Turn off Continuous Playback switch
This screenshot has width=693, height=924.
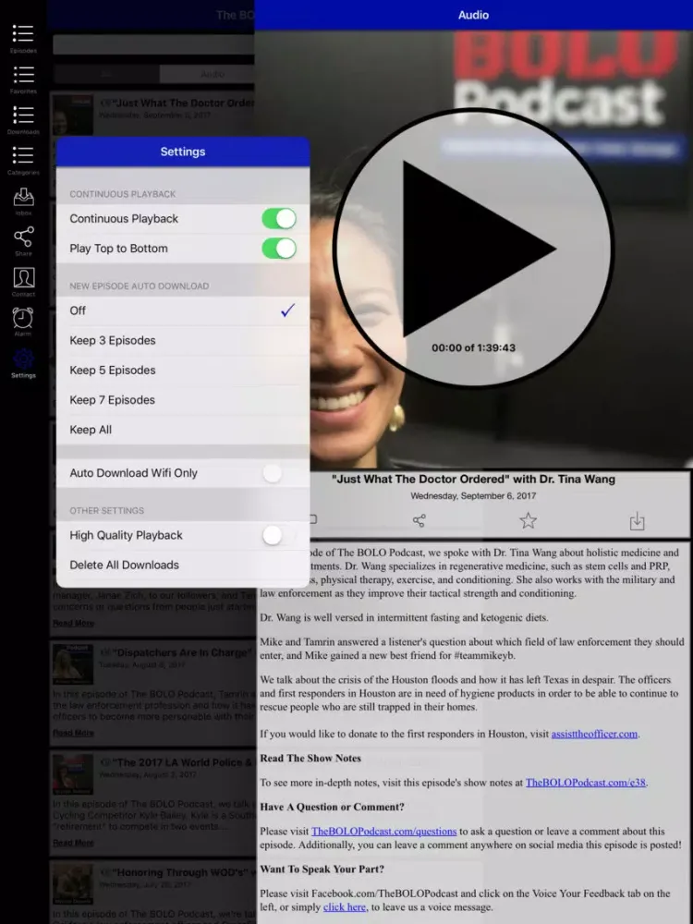279,219
